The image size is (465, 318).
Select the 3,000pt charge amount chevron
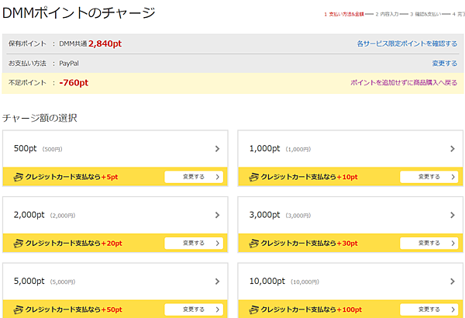coord(453,215)
